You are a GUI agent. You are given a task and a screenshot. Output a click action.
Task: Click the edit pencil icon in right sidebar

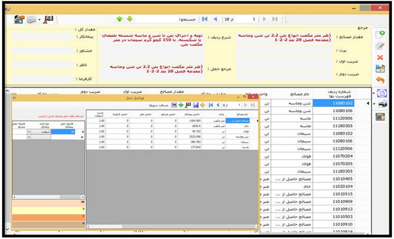(380, 46)
